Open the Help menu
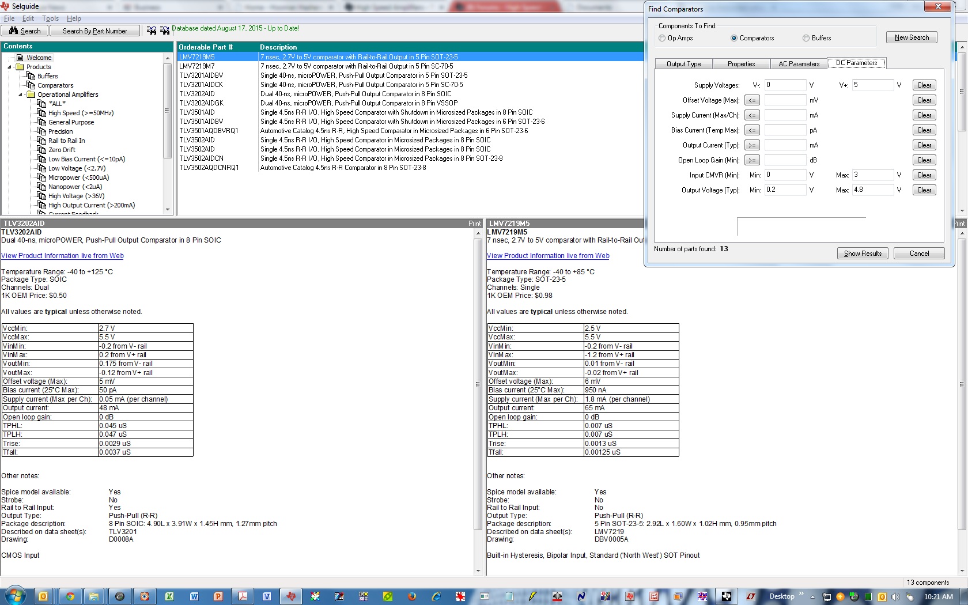This screenshot has height=605, width=968. pos(74,18)
